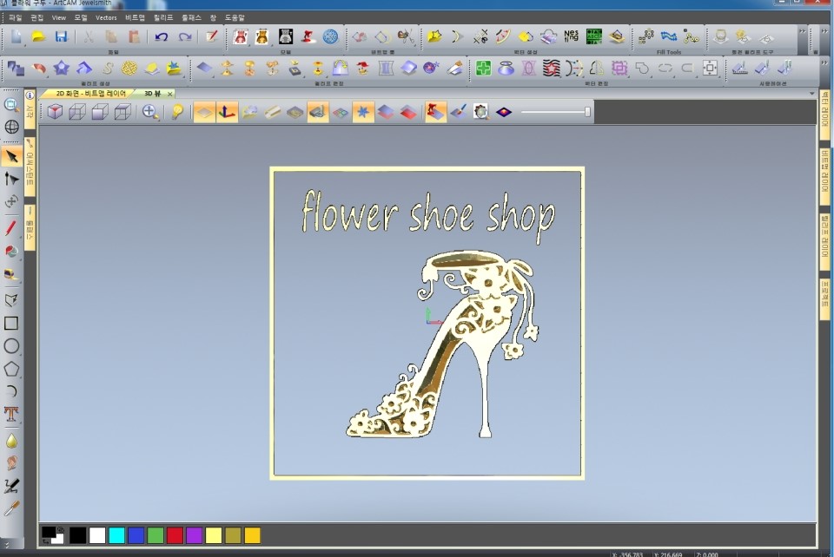Open the 비트맵 레이어 side panel tab
The width and height of the screenshot is (834, 557).
pyautogui.click(x=824, y=175)
